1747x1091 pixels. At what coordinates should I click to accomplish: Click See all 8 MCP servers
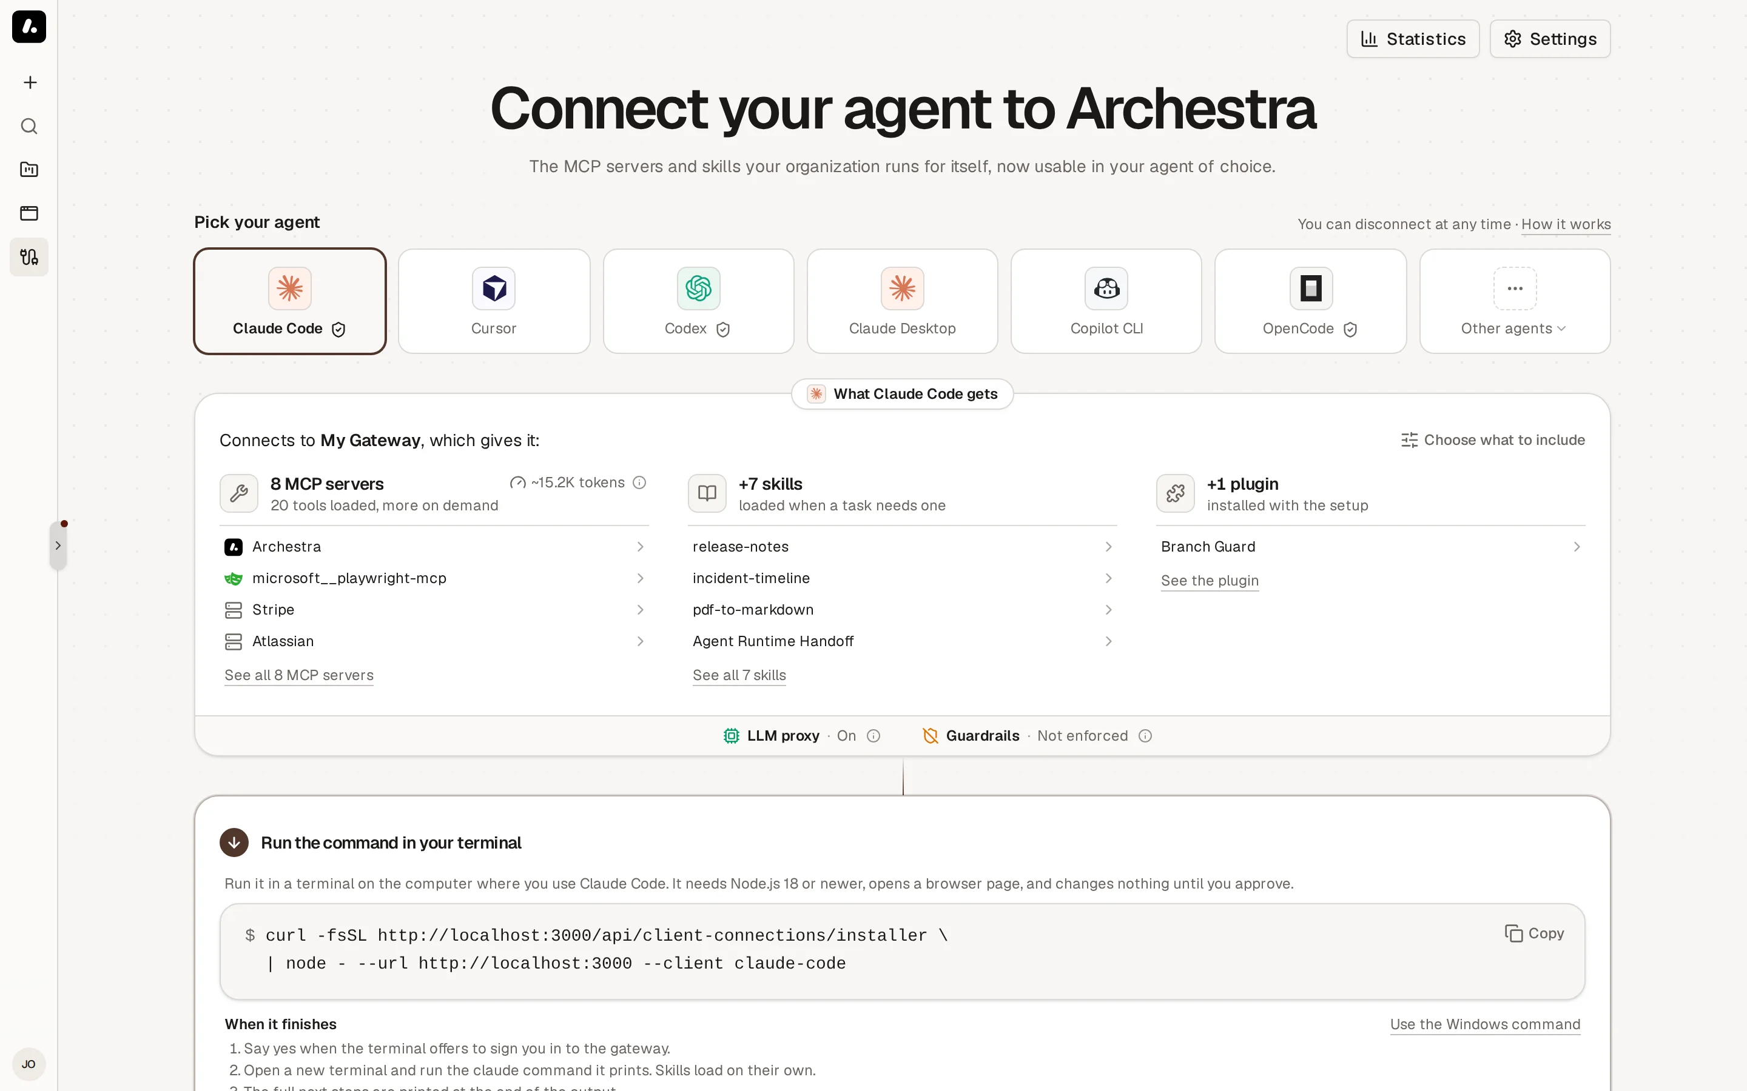[x=299, y=675]
